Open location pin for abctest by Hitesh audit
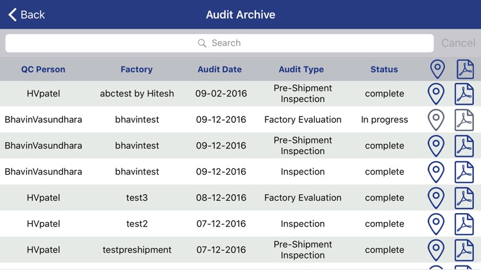Viewport: 481px width, 270px height. (x=436, y=93)
